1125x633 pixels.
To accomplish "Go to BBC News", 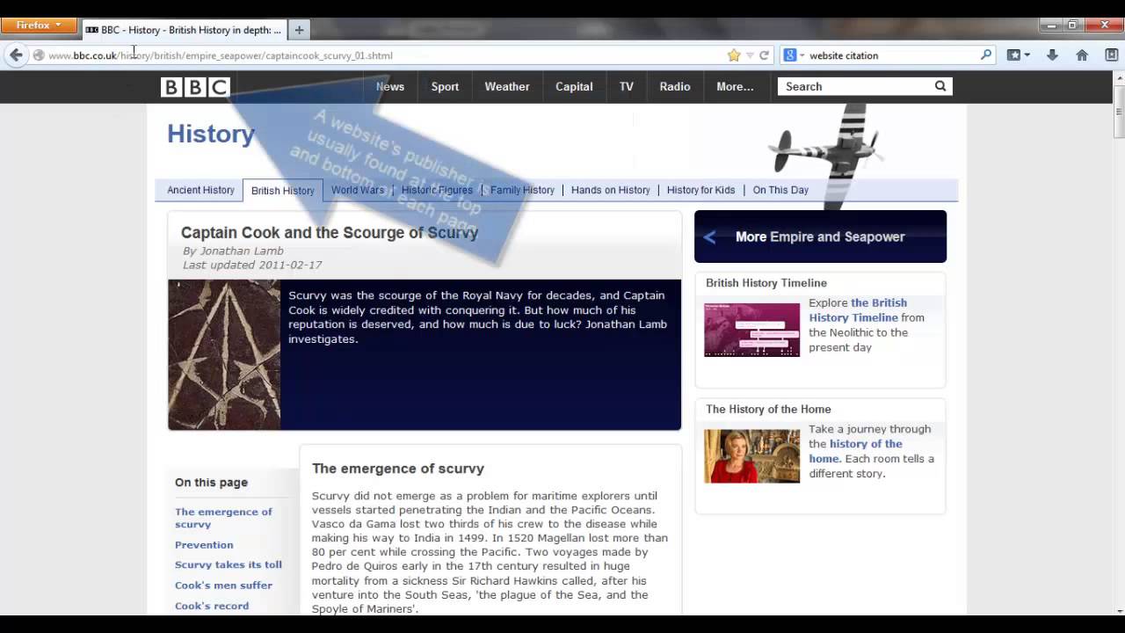I will pos(390,87).
